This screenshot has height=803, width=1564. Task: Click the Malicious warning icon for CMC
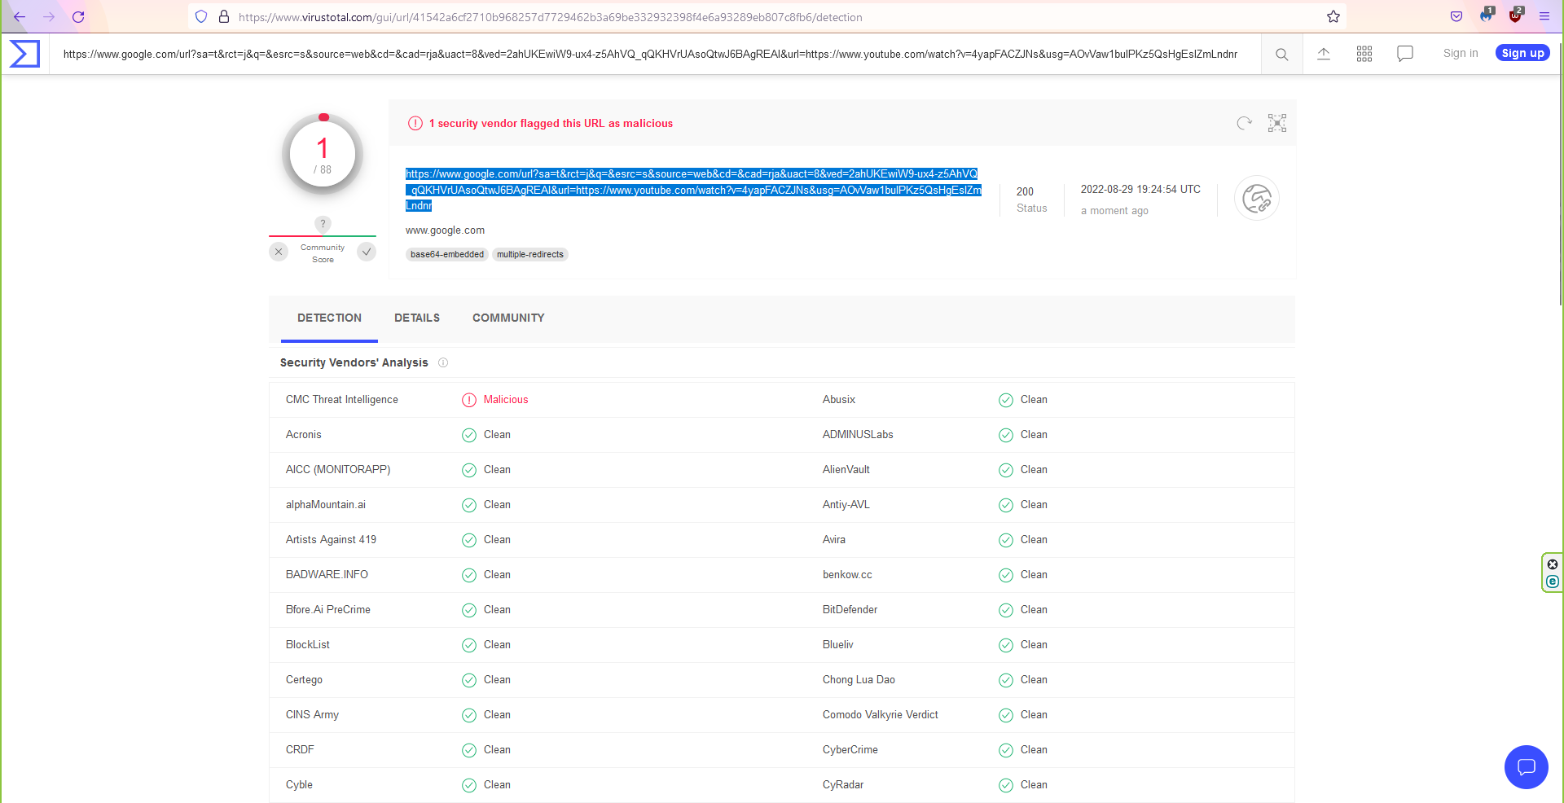click(x=469, y=400)
